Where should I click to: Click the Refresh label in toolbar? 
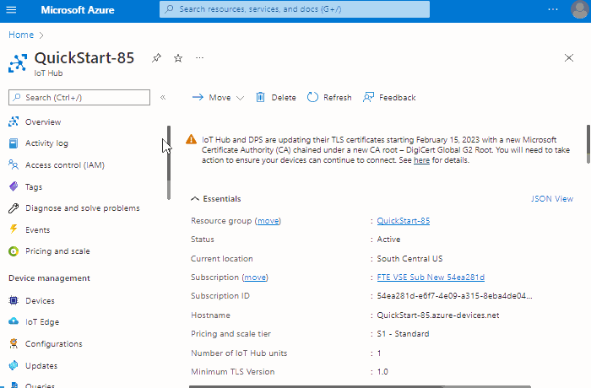tap(338, 98)
